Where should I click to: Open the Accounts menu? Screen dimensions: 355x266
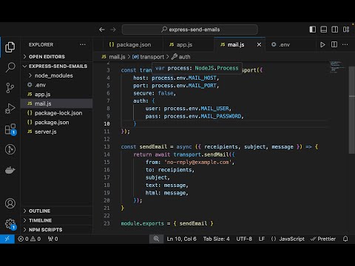tap(10, 203)
